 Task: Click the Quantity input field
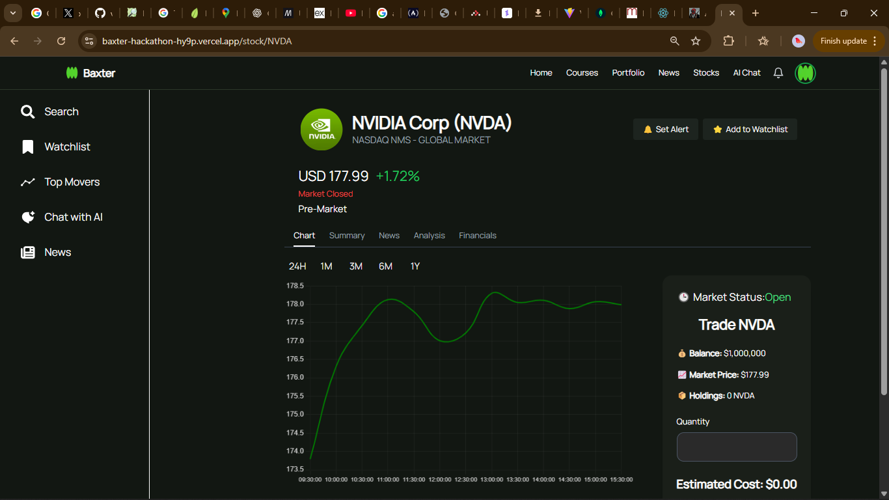click(737, 447)
